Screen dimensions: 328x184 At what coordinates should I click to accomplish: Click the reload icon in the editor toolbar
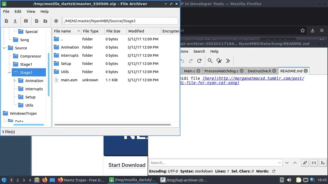tap(199, 61)
